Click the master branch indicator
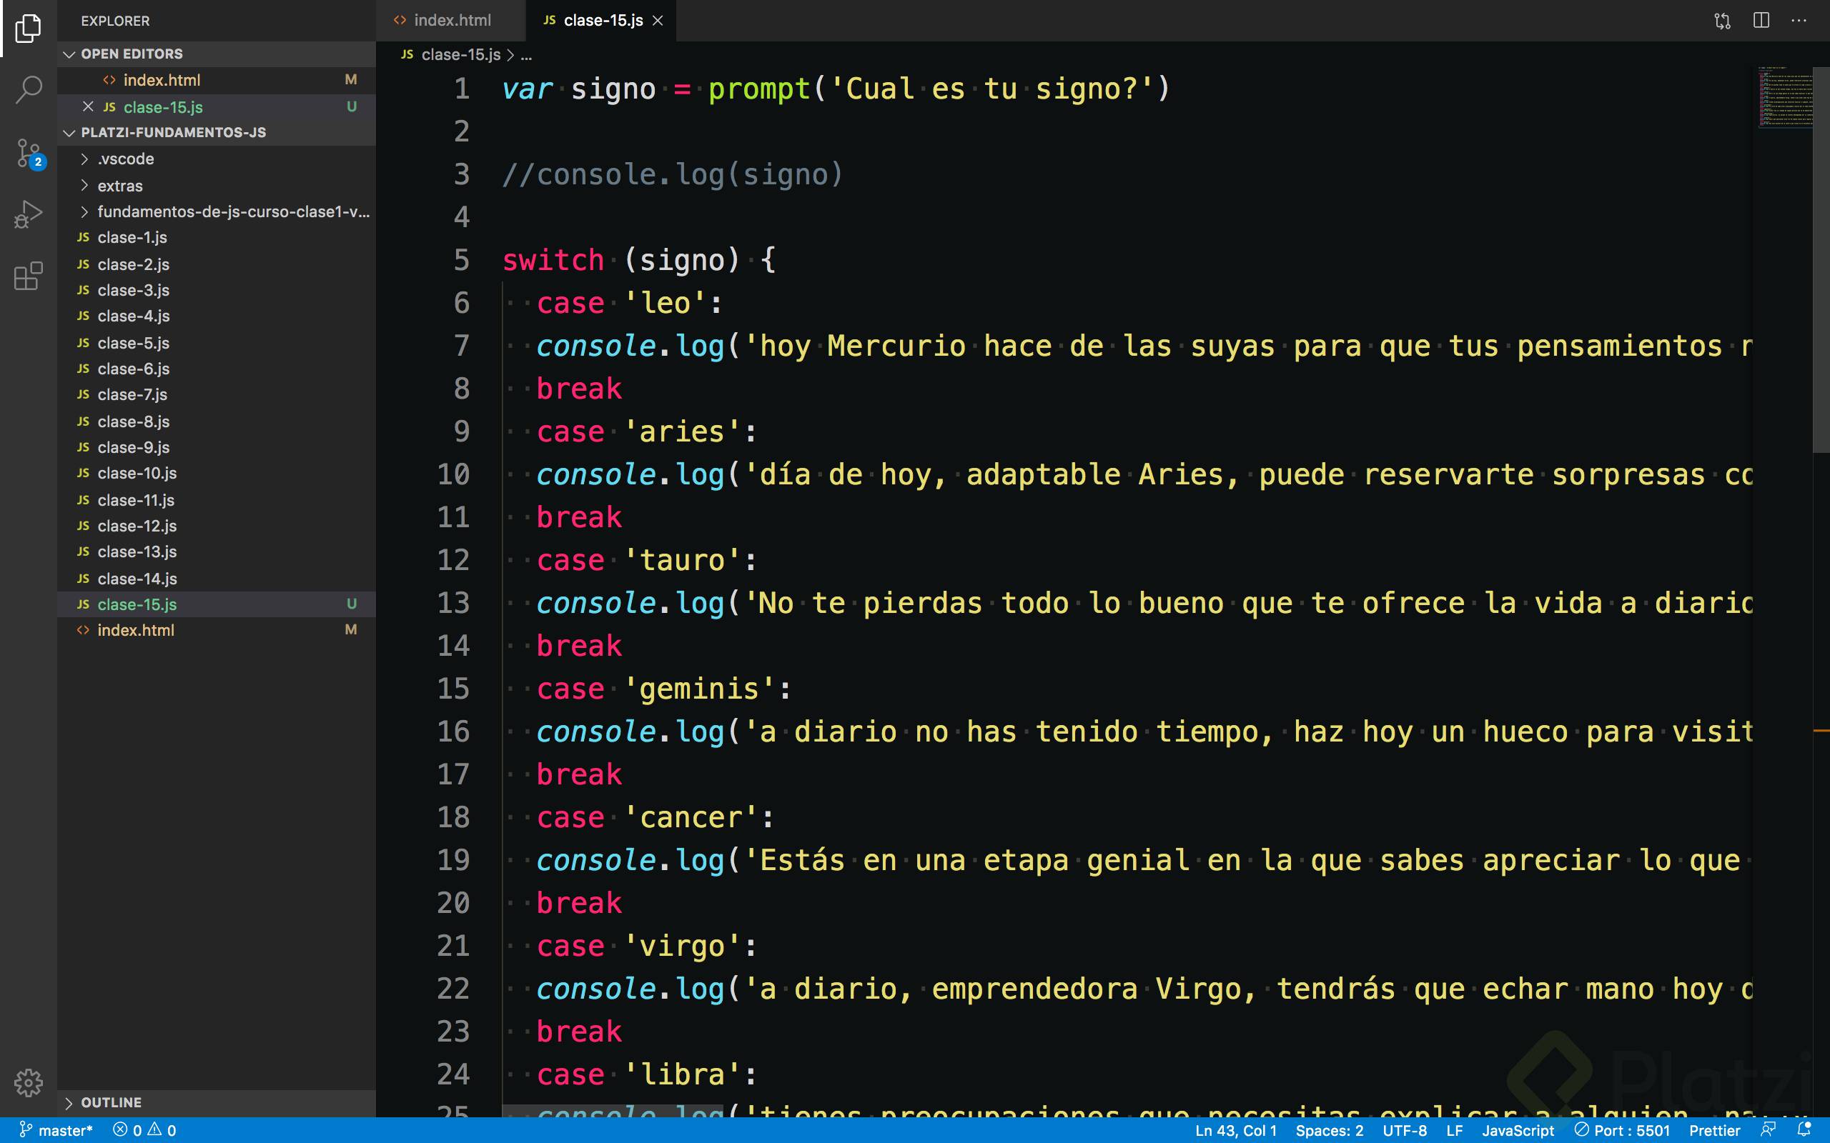 (56, 1130)
